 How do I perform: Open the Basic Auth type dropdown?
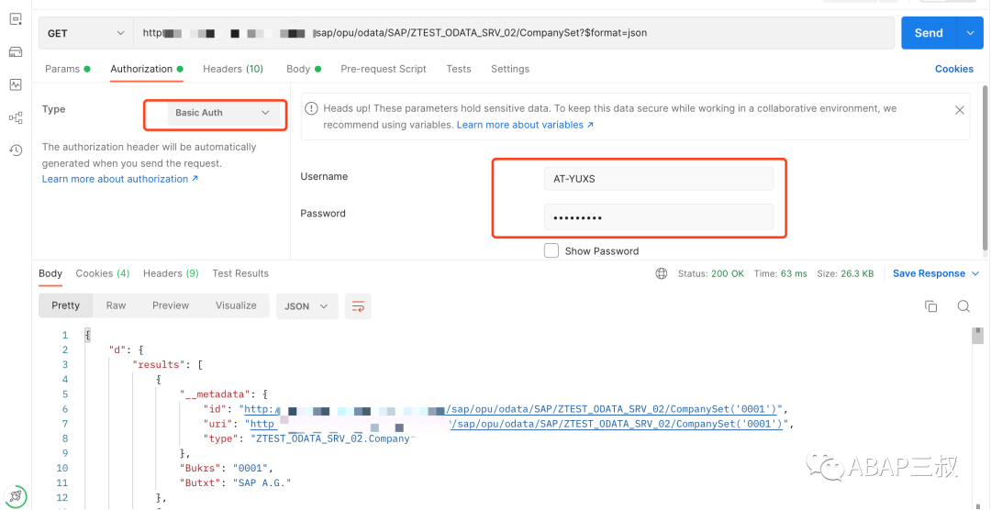223,113
